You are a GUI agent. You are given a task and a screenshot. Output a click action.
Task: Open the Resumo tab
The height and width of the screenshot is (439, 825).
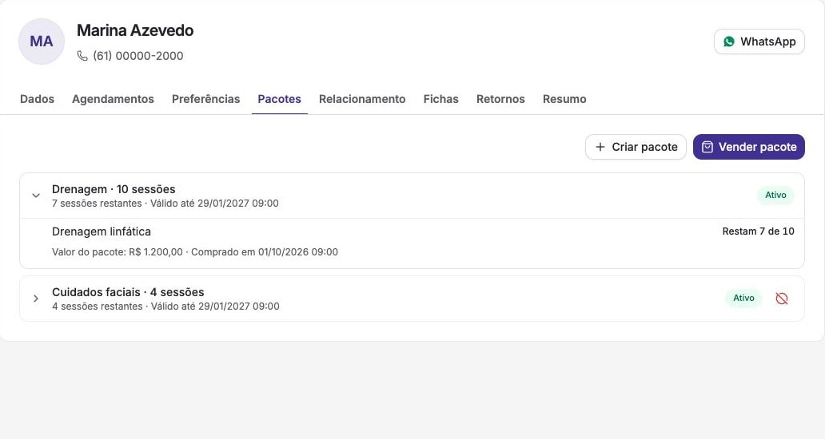click(564, 99)
